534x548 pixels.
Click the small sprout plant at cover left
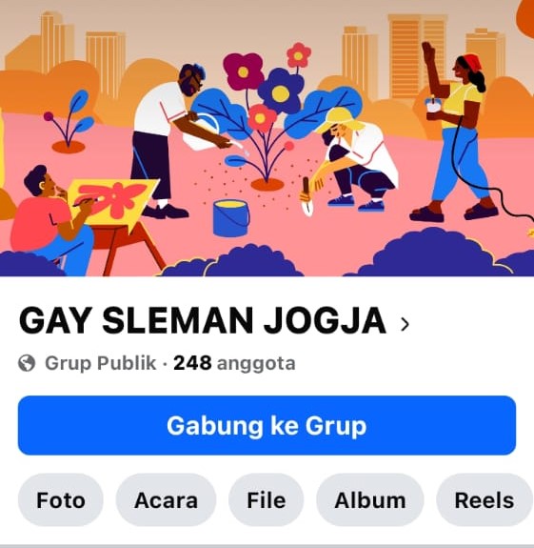69,121
